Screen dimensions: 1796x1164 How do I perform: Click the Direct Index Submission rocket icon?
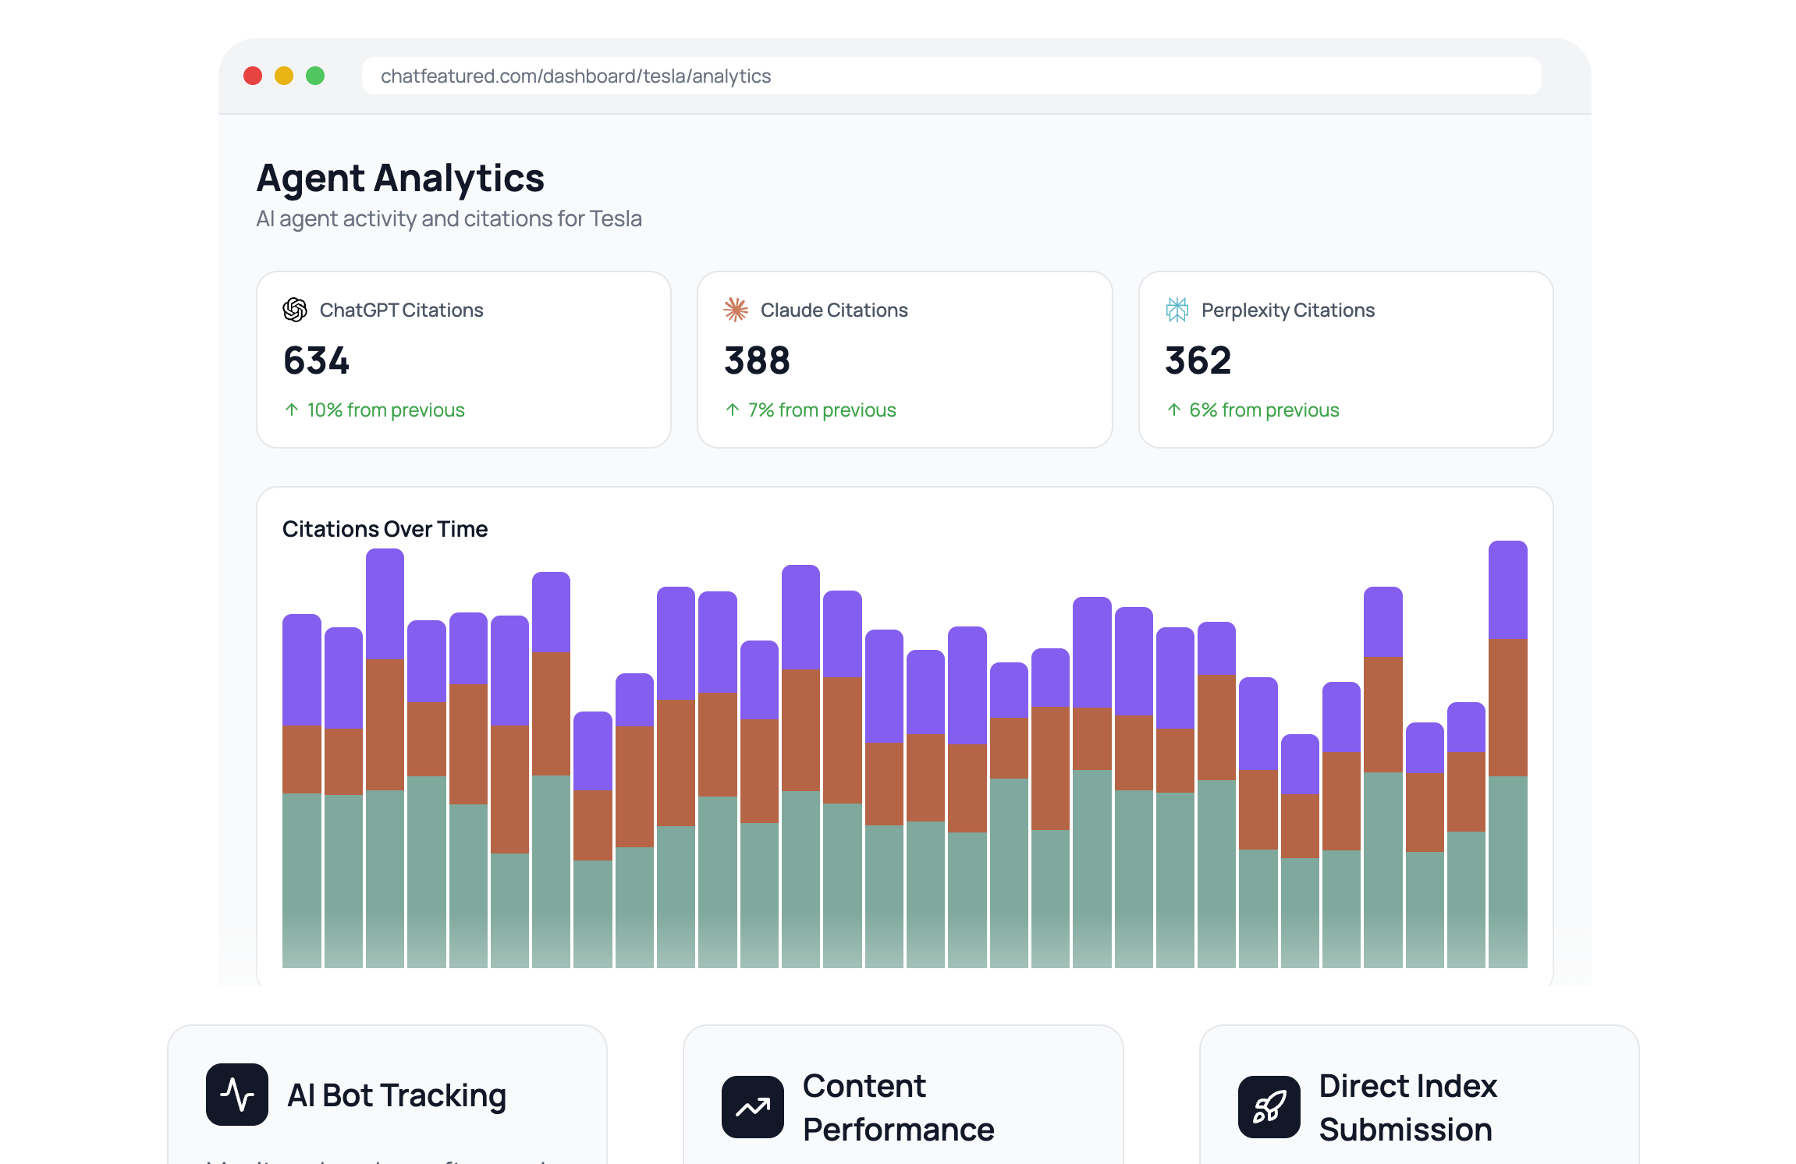click(x=1269, y=1105)
